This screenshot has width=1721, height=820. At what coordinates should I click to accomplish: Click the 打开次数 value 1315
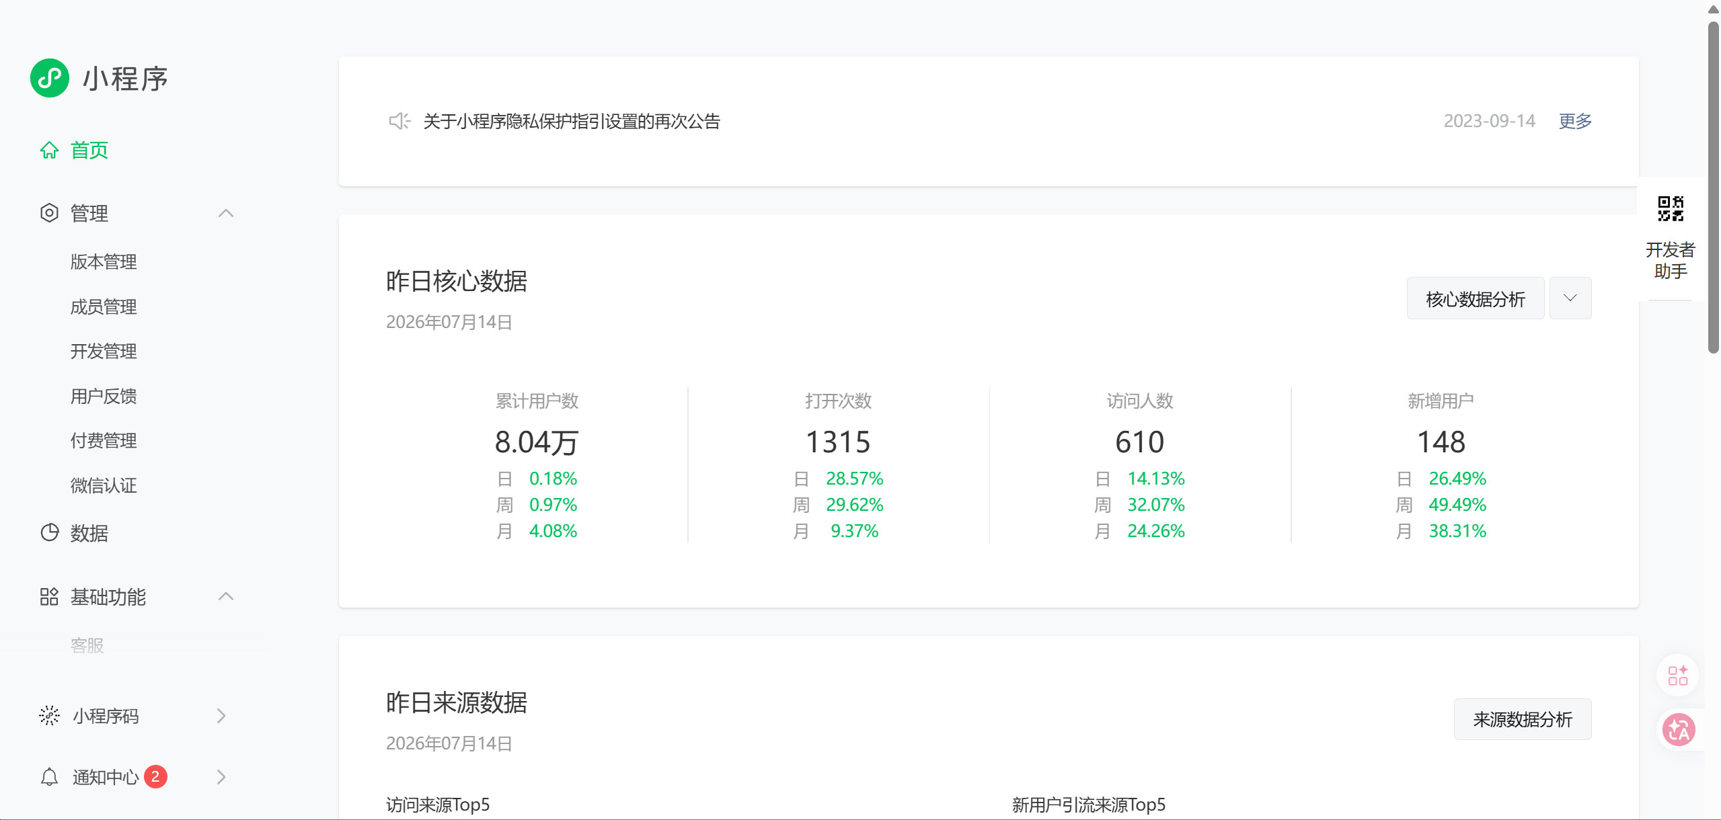[x=838, y=442]
